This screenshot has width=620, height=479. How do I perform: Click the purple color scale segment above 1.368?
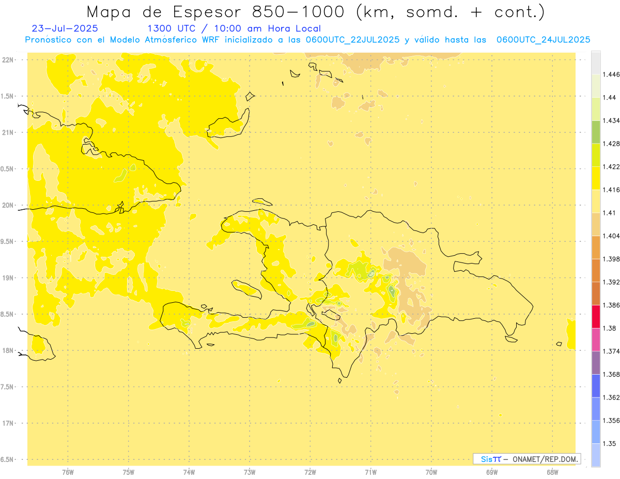click(x=596, y=362)
